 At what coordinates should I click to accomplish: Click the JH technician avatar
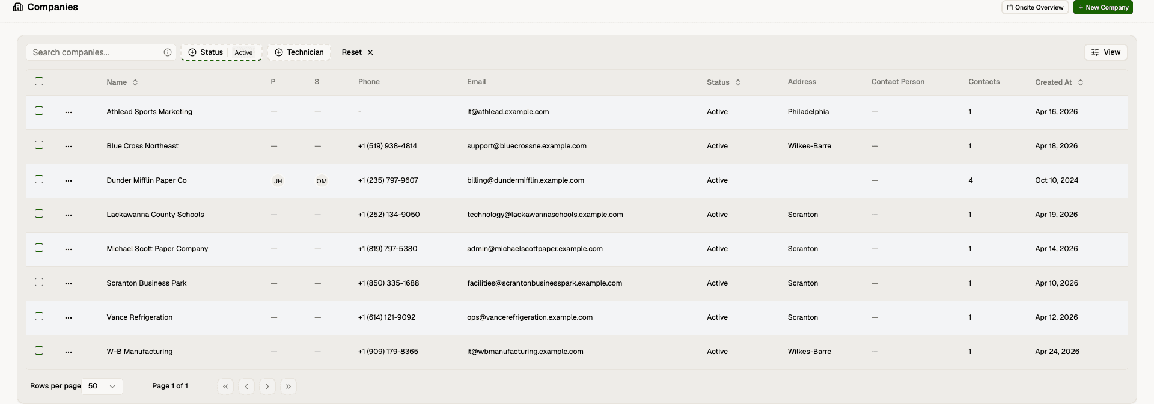click(x=278, y=181)
